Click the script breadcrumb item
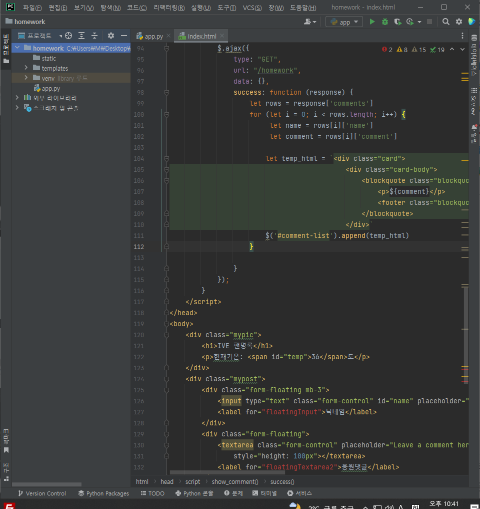 click(x=192, y=482)
